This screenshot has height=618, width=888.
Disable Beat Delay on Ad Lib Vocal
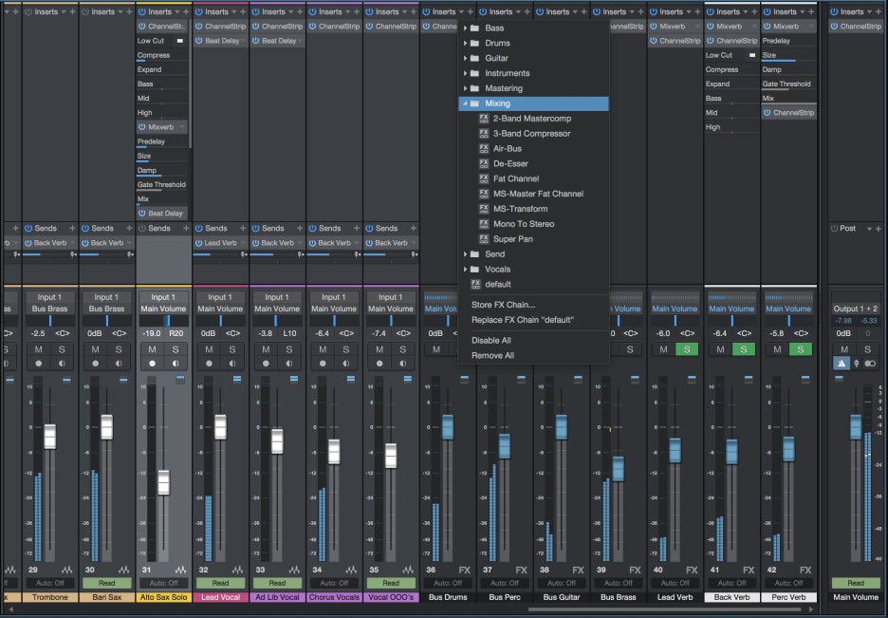coord(255,41)
